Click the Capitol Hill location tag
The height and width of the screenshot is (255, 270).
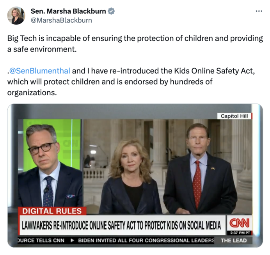click(234, 116)
